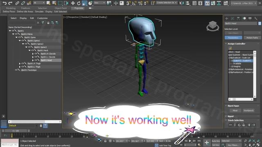The width and height of the screenshot is (262, 147).
Task: Activate the Select and Rotate tool
Action: [79, 3]
